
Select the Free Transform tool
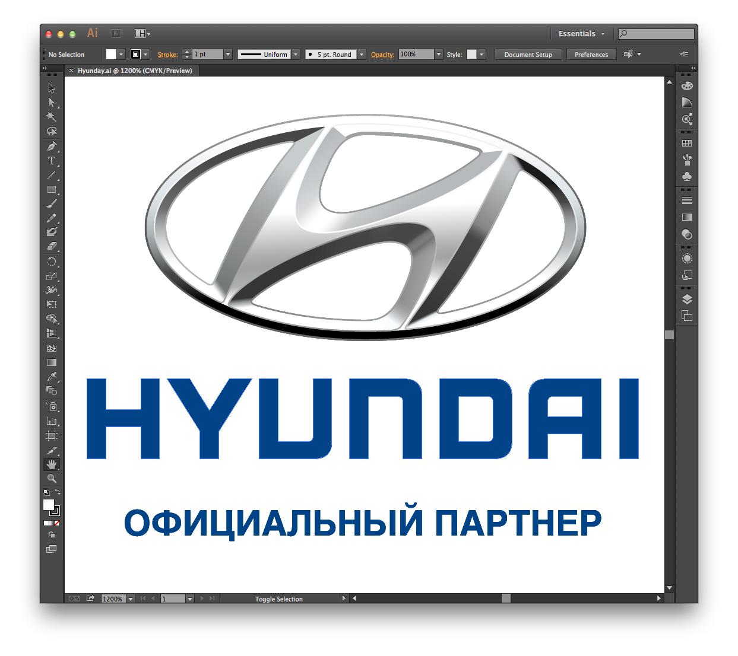(52, 304)
